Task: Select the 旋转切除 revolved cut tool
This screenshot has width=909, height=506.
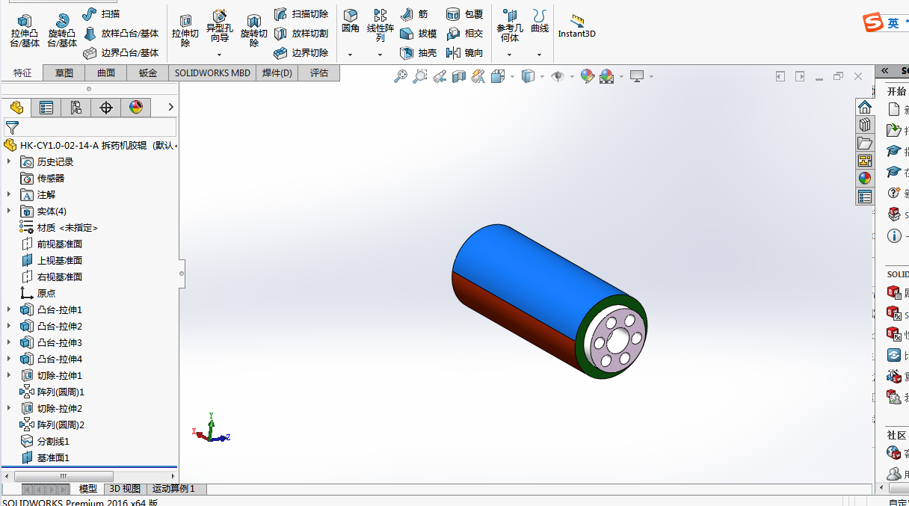Action: (254, 31)
